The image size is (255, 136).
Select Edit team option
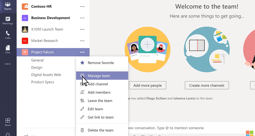click(x=102, y=109)
